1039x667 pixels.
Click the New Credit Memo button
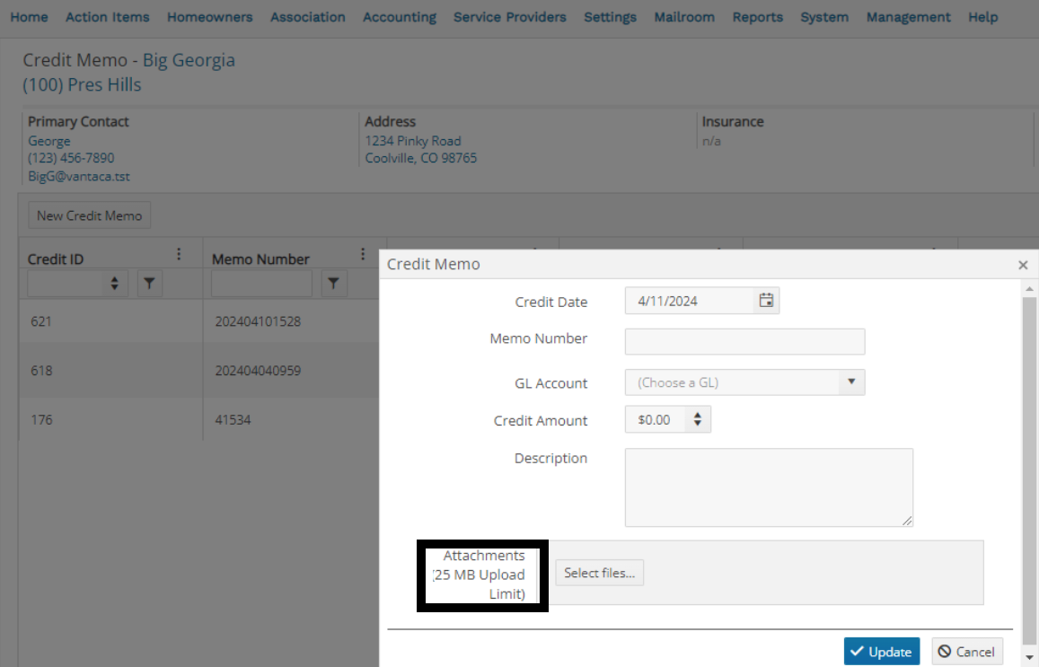[x=90, y=215]
